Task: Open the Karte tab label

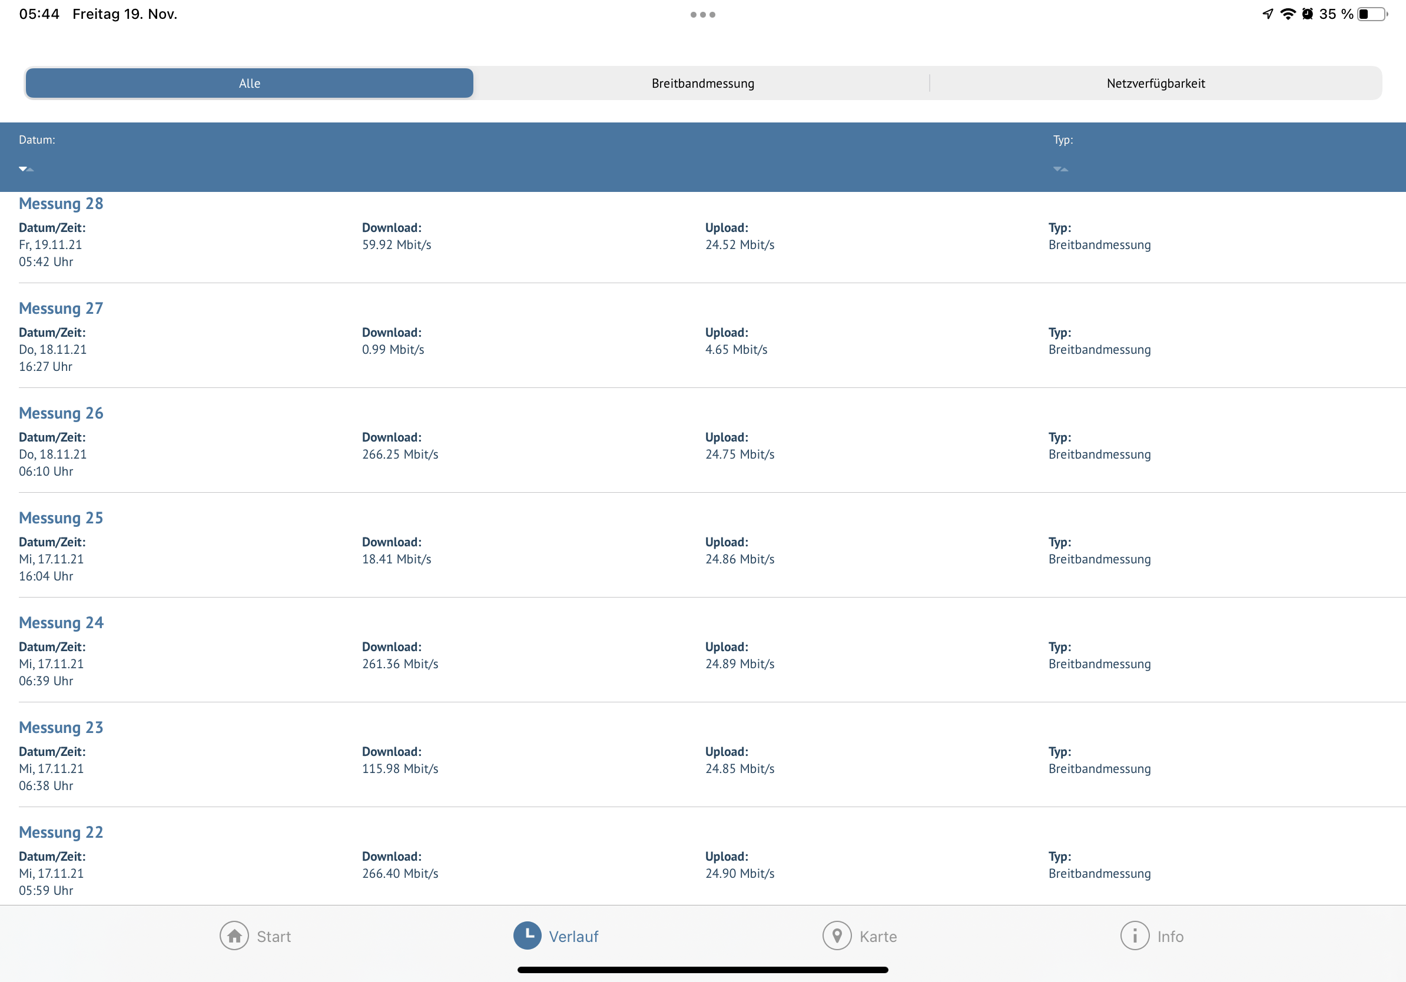Action: click(x=877, y=936)
